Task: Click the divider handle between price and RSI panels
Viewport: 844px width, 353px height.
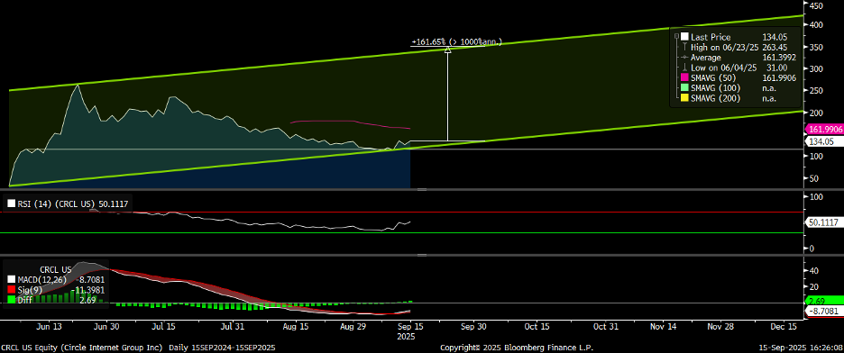Action: 422,190
